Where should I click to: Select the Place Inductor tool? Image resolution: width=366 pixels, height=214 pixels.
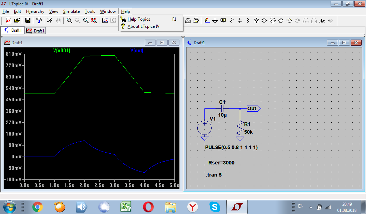pos(248,21)
